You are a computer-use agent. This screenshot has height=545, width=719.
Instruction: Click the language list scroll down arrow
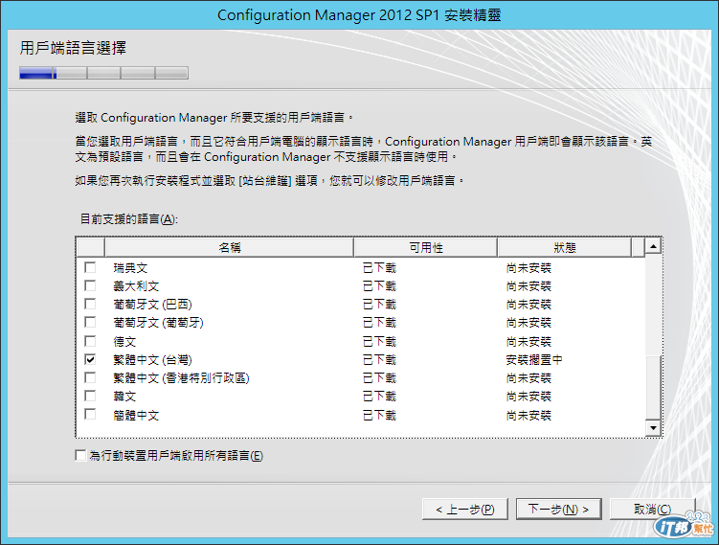pos(653,428)
